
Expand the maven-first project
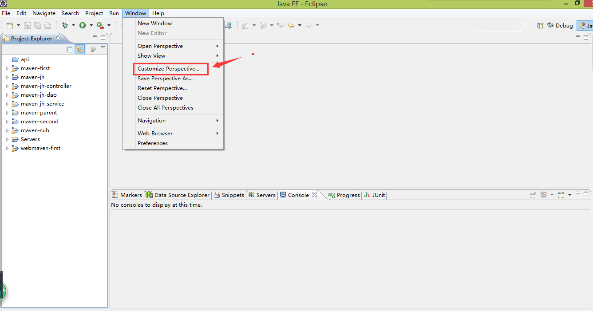pyautogui.click(x=7, y=68)
